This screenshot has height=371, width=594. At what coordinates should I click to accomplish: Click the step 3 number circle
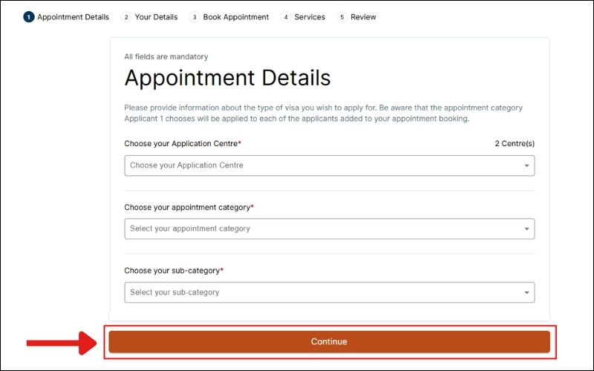click(195, 17)
